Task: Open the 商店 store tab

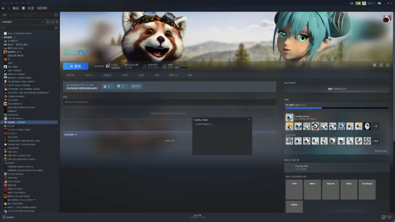Action: (x=16, y=8)
